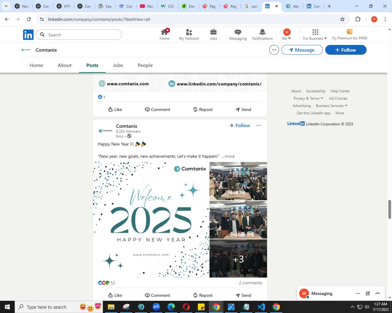Open My Network icon
Image resolution: width=392 pixels, height=313 pixels.
[x=189, y=35]
